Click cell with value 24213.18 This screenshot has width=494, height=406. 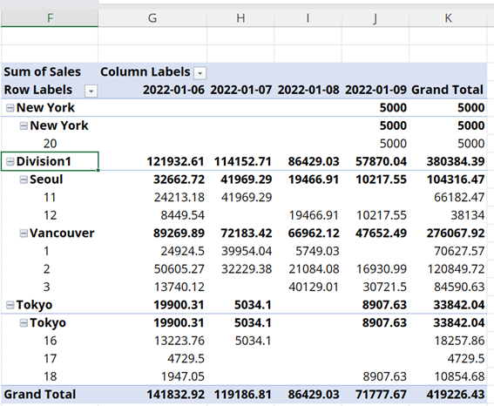tap(179, 198)
